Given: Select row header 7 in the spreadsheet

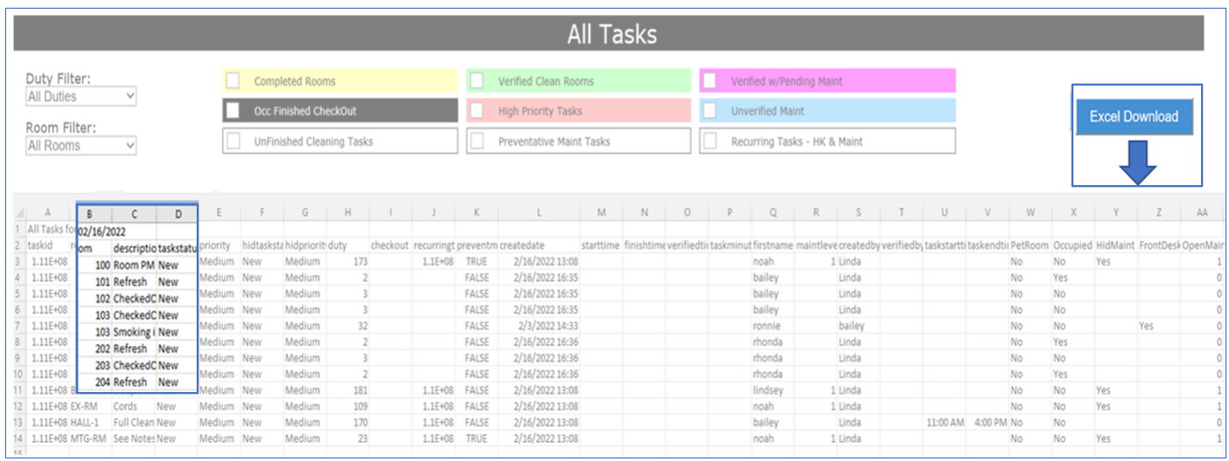Looking at the screenshot, I should 19,326.
